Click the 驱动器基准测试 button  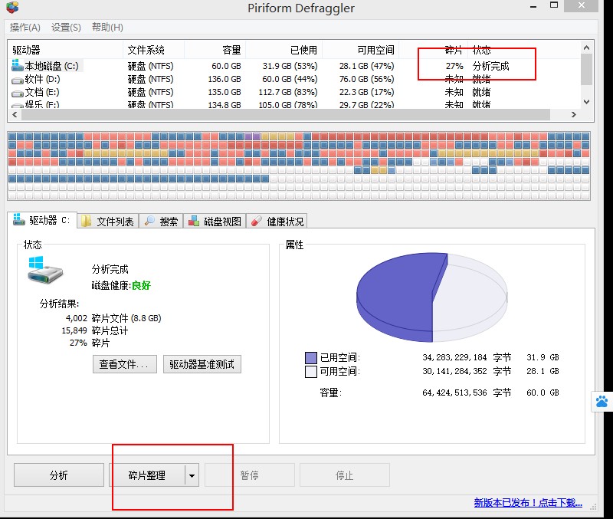(202, 364)
